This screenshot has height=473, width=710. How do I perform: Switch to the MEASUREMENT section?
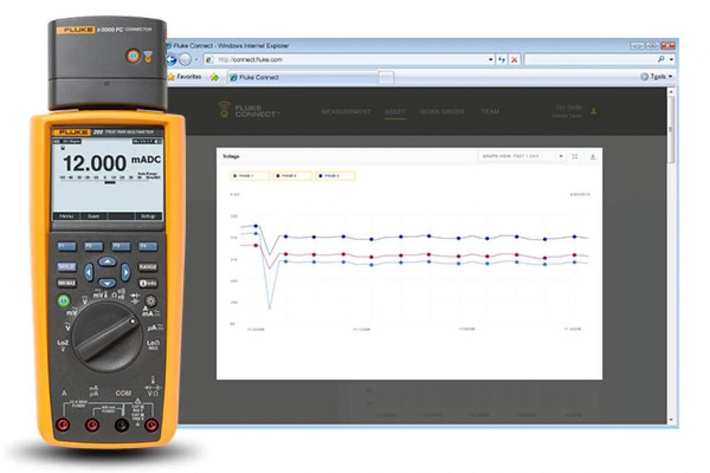(x=347, y=111)
